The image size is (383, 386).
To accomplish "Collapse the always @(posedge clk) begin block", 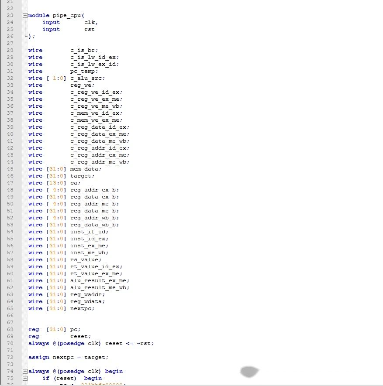I will coord(24,371).
